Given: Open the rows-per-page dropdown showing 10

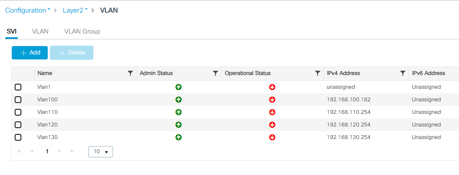Looking at the screenshot, I should point(101,152).
